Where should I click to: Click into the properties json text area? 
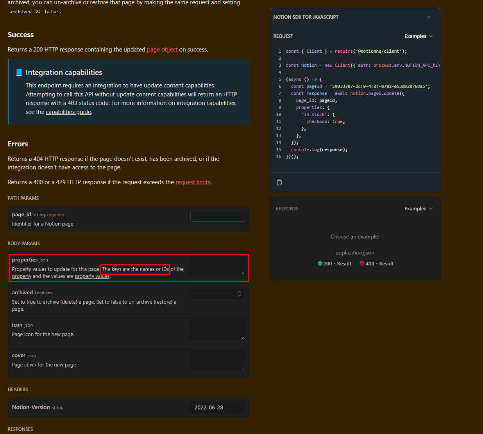pos(217,265)
